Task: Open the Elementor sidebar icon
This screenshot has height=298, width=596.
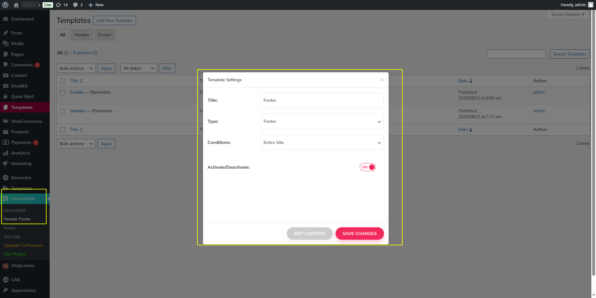Action: (x=6, y=178)
